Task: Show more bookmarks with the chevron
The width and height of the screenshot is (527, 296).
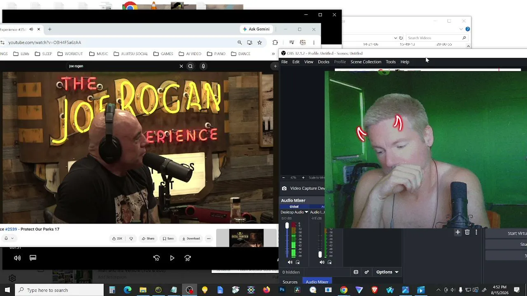Action: click(273, 54)
